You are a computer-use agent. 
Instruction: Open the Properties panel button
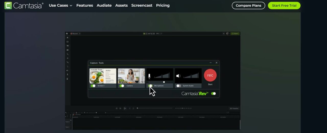[x=234, y=108]
